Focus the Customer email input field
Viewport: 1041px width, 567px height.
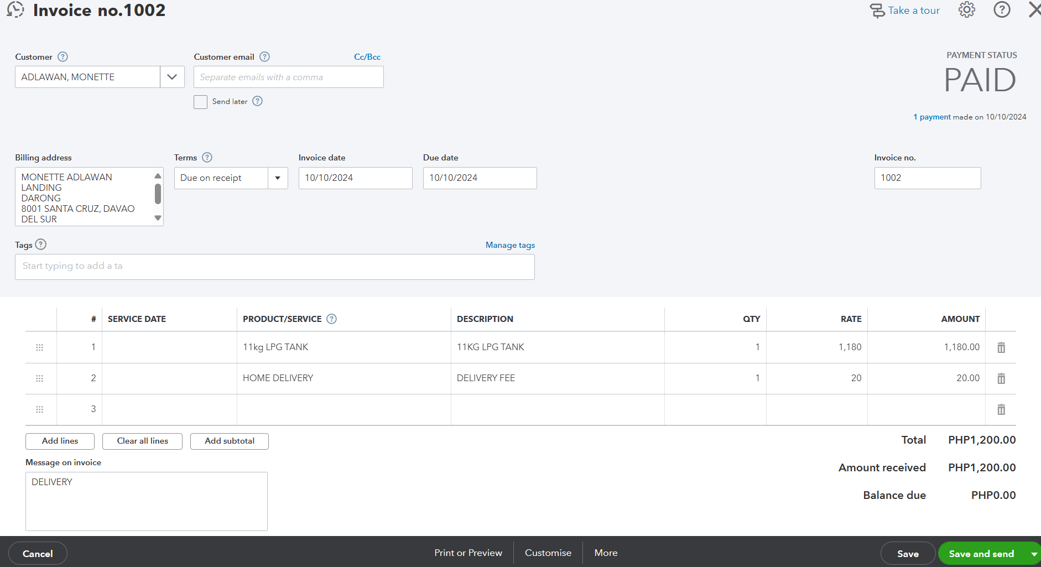coord(288,77)
